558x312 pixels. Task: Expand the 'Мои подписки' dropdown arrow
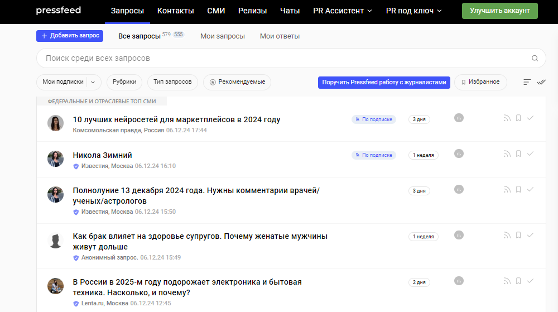93,82
